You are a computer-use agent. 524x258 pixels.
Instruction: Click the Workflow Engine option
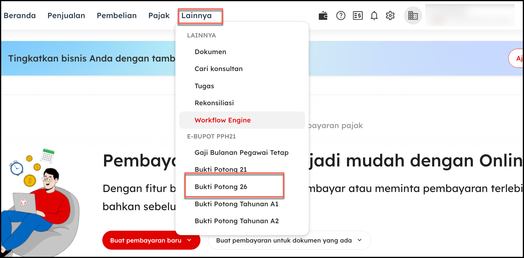point(222,120)
